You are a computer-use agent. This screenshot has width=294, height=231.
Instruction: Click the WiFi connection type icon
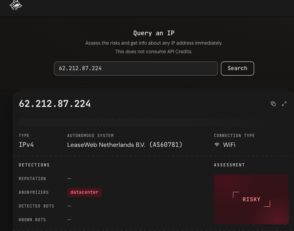[x=217, y=144]
